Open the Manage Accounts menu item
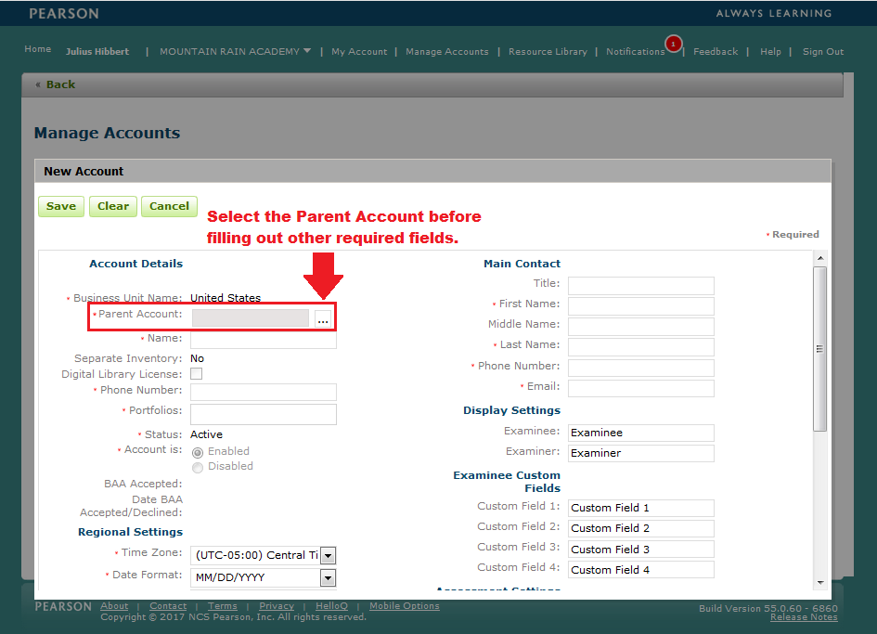 (x=447, y=52)
